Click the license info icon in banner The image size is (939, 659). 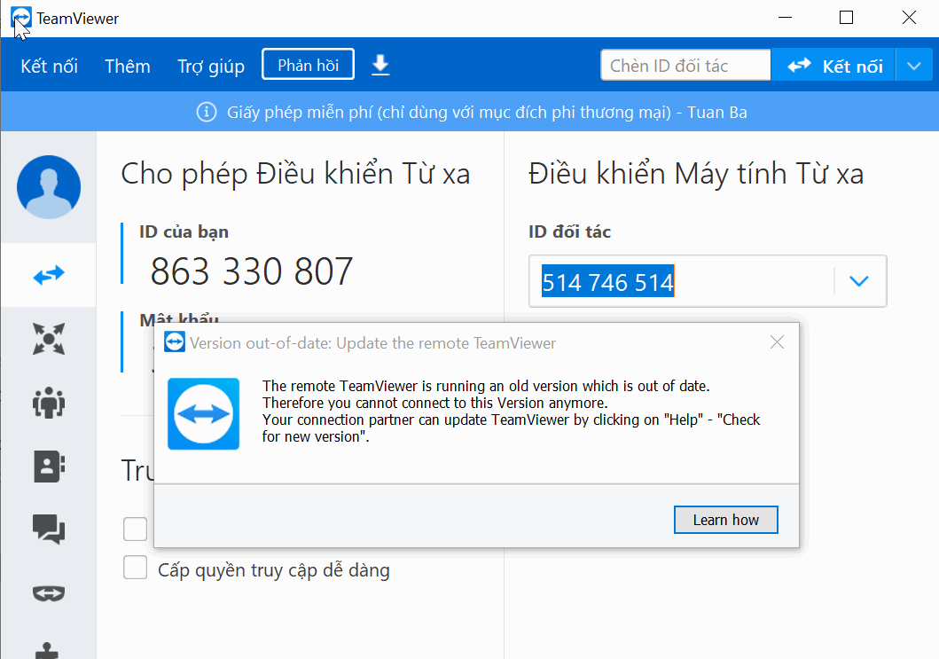pyautogui.click(x=207, y=112)
